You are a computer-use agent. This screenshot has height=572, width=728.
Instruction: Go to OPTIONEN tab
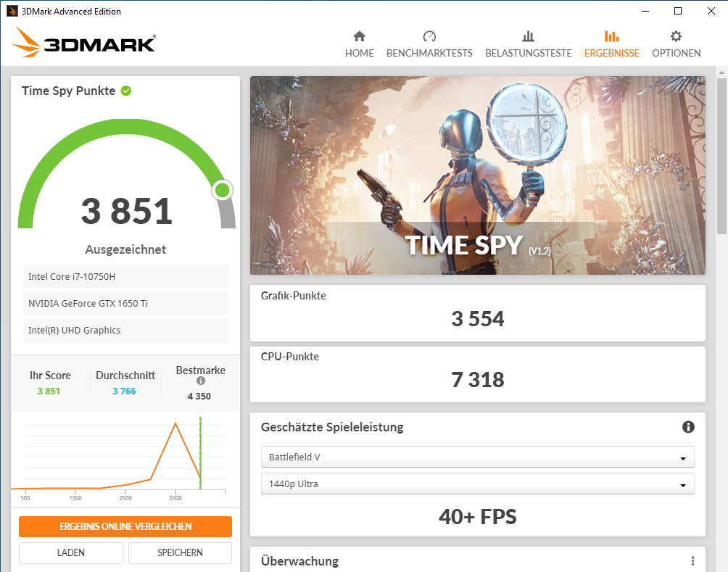676,44
